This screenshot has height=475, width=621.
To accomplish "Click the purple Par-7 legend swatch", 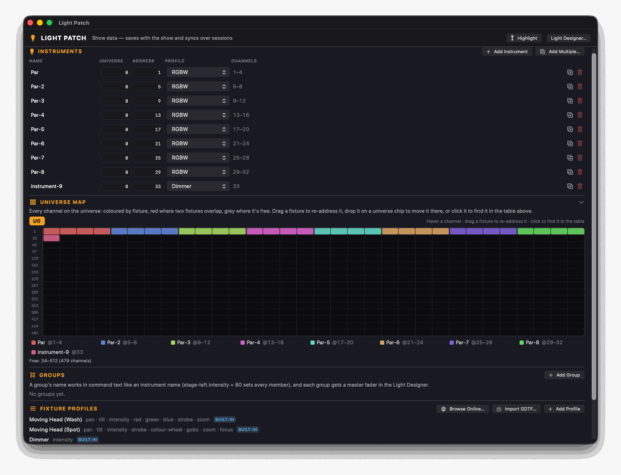I will point(452,343).
